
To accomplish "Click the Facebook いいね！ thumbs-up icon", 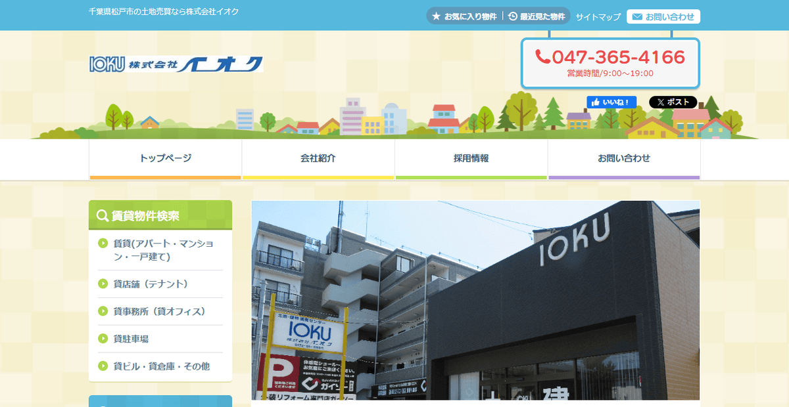I will click(x=596, y=102).
